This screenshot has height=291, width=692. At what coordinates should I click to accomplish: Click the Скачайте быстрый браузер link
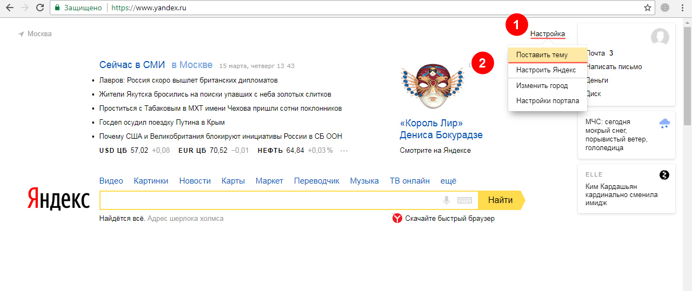450,219
